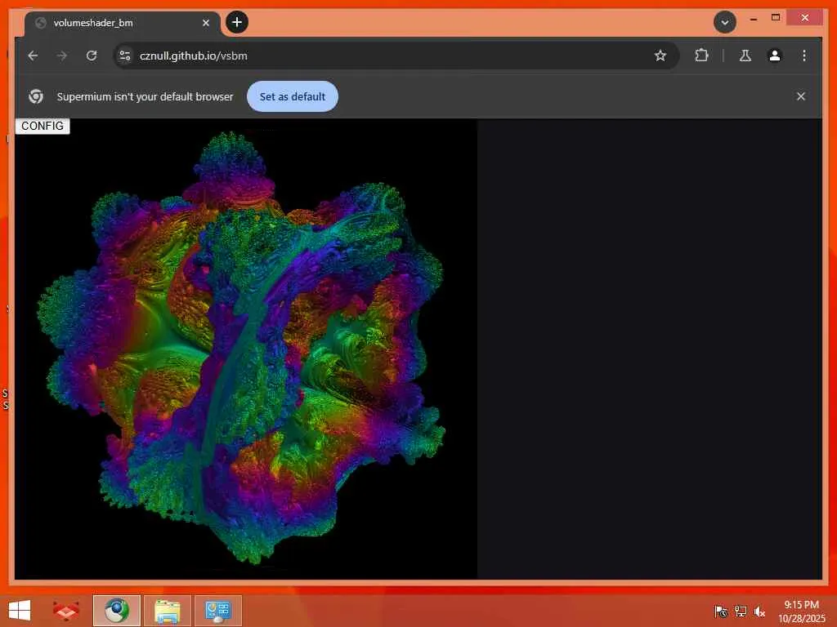Open the profile avatar menu
The height and width of the screenshot is (627, 837).
coord(775,56)
